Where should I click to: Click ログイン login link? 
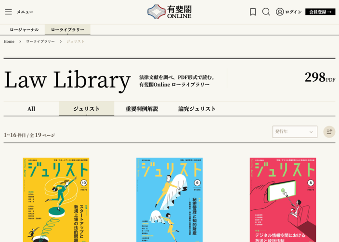click(293, 12)
